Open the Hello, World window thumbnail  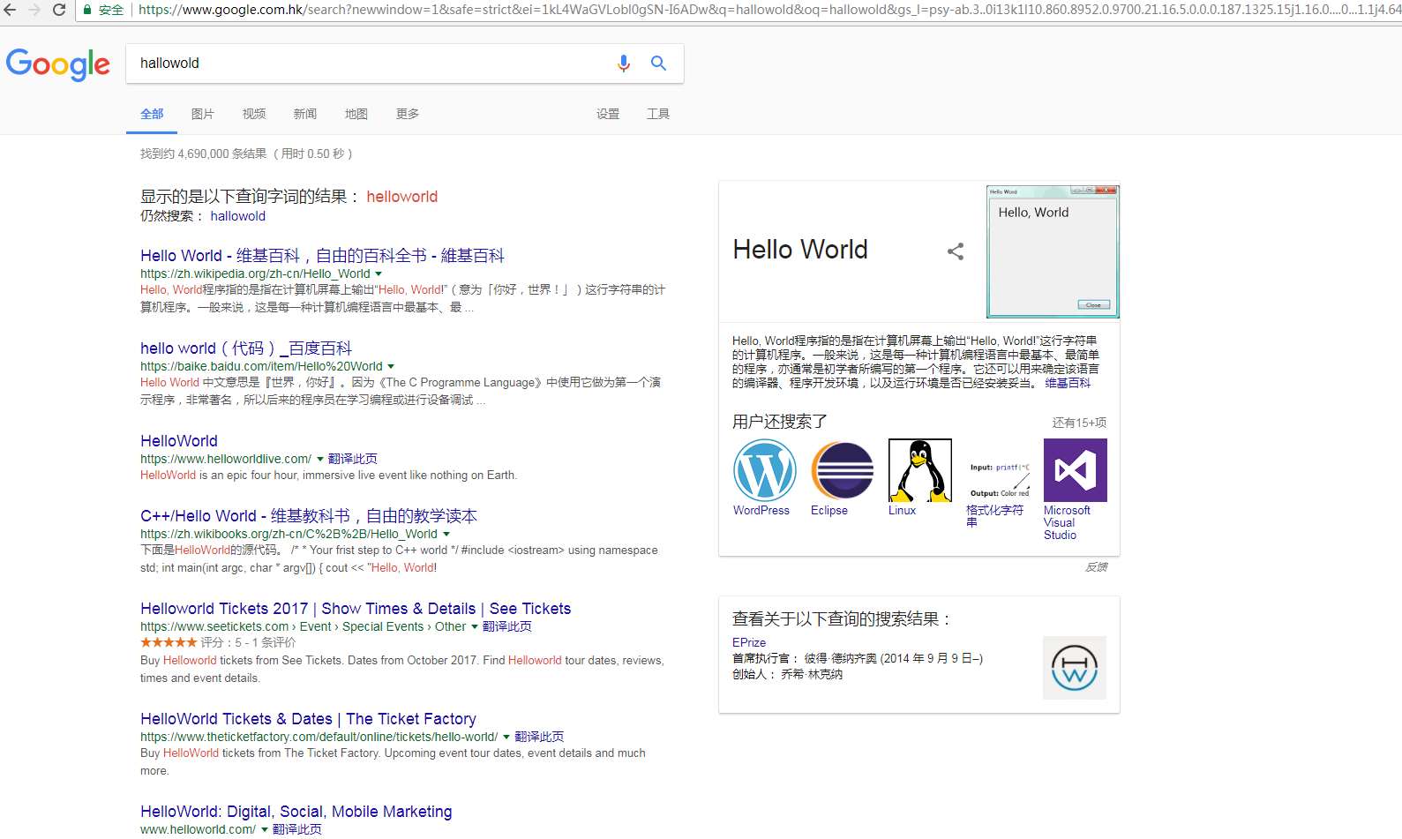coord(1053,251)
